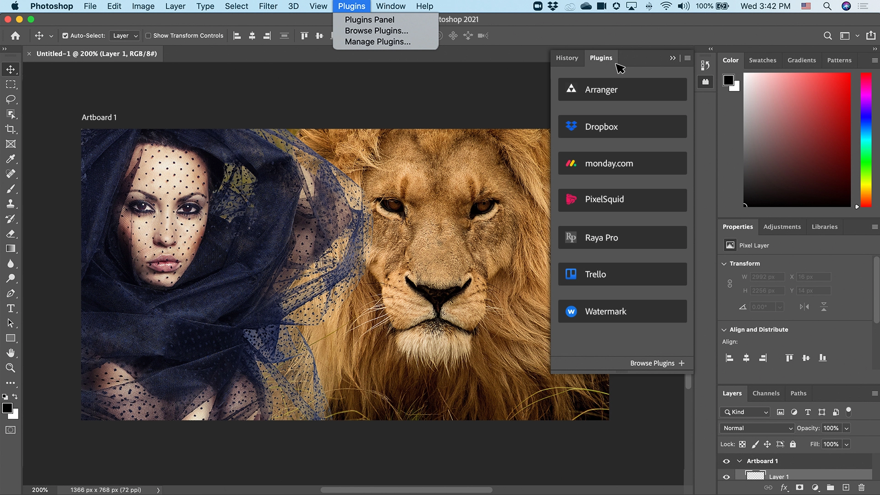The image size is (880, 495).
Task: Switch to the Channels tab
Action: point(764,393)
